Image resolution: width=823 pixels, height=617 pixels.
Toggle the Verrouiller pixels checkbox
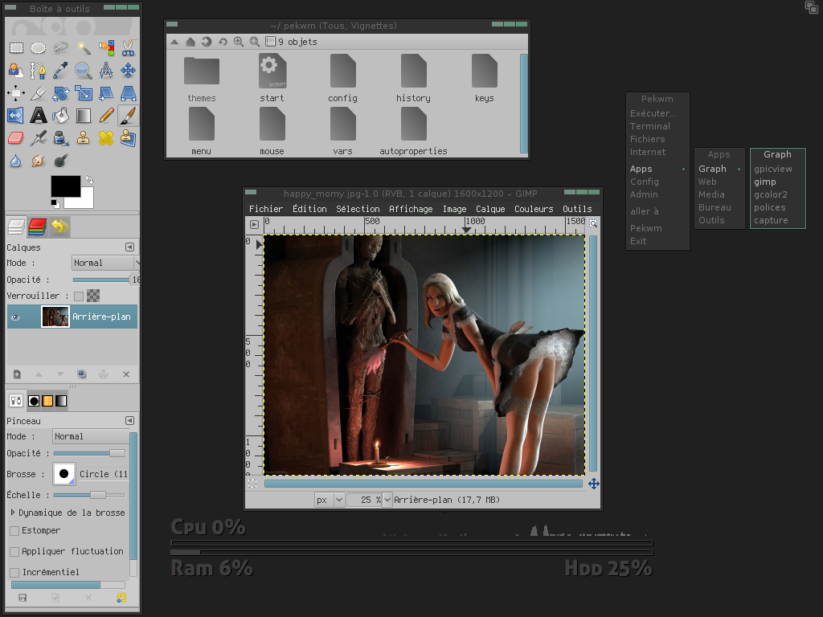click(x=79, y=296)
